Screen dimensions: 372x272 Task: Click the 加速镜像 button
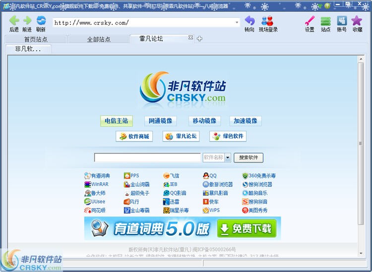246,121
